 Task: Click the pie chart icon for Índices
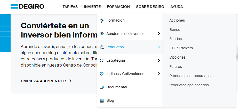[101, 74]
